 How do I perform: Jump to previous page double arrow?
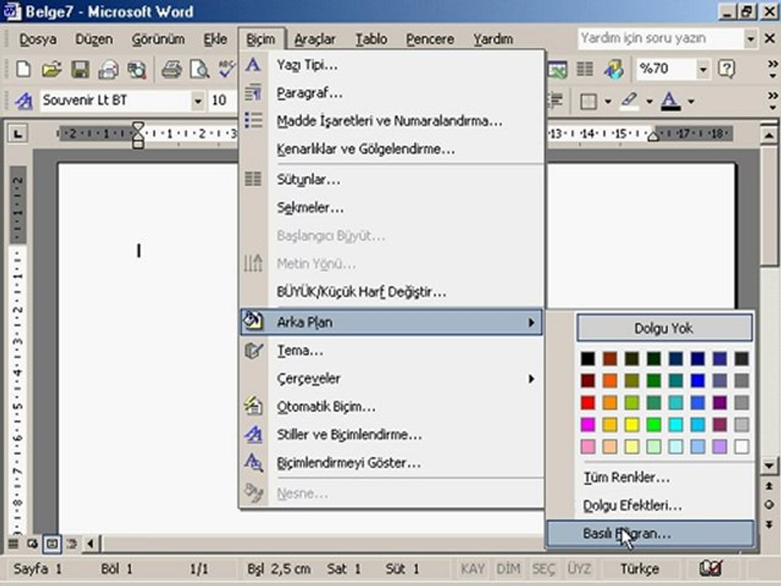click(x=769, y=486)
